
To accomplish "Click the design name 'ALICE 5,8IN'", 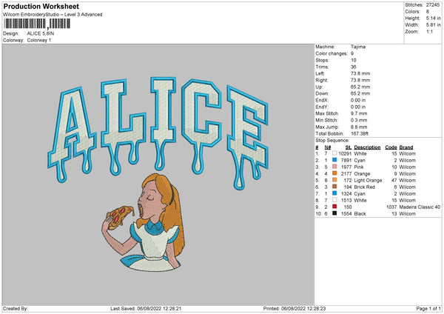I will [x=41, y=33].
